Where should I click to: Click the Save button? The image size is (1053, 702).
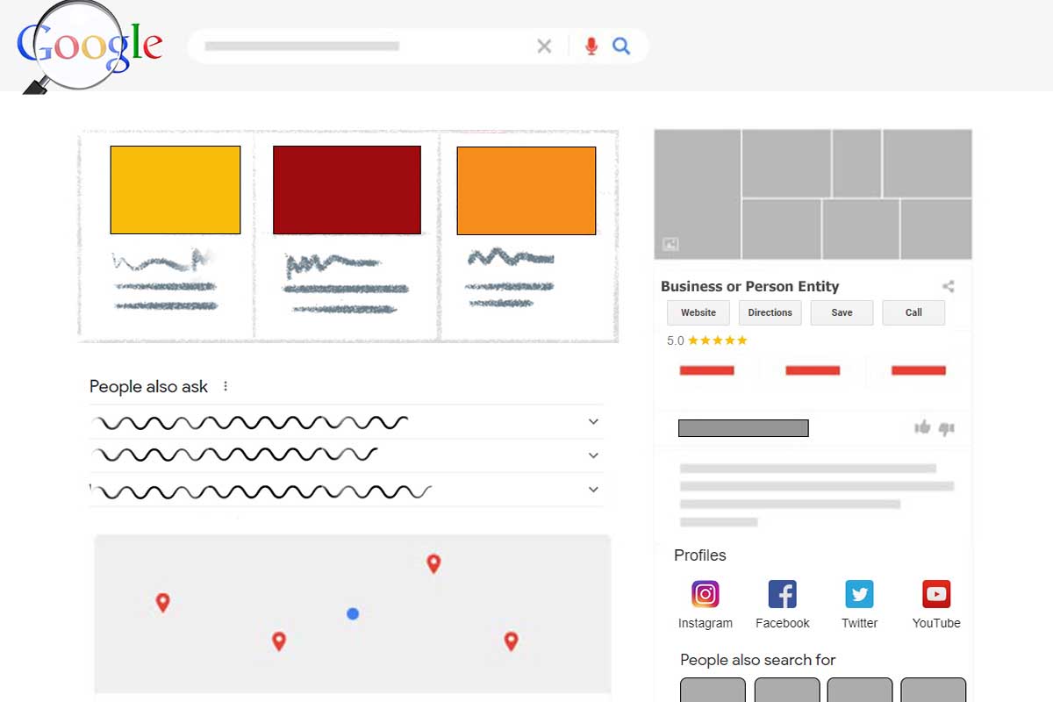pyautogui.click(x=842, y=312)
